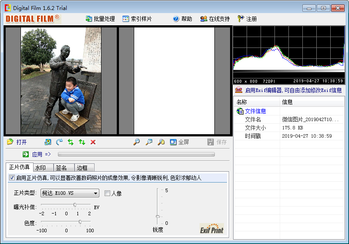Click the 曝光补偿 exposure compensation slider

[x=75, y=205]
